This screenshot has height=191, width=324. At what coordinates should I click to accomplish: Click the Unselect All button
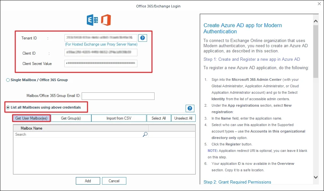coord(183,118)
